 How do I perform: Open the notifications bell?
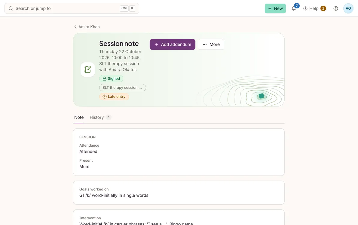pos(294,8)
